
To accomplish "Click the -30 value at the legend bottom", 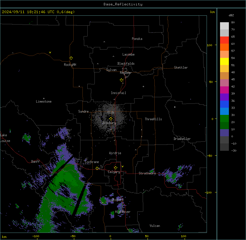I will [234, 151].
